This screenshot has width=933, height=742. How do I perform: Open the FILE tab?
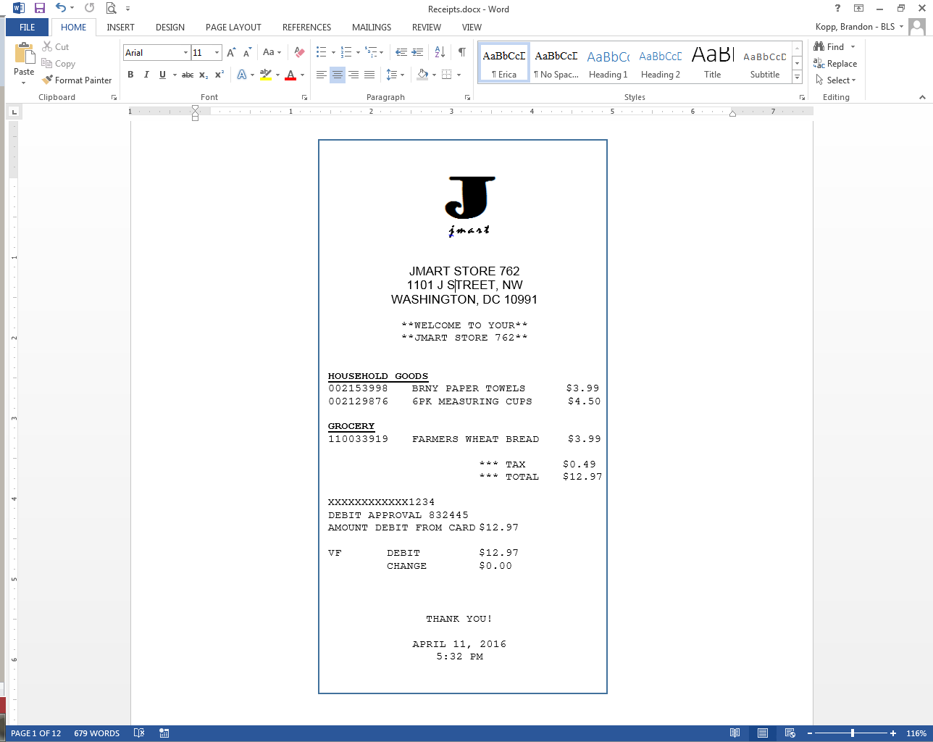28,28
